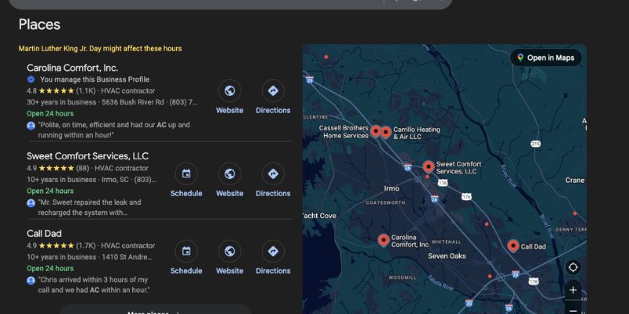Click Directions label under Carolina Comfort
The height and width of the screenshot is (314, 629).
click(273, 110)
